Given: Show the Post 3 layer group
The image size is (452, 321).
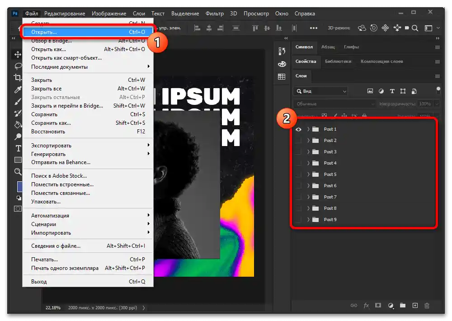Looking at the screenshot, I should coord(298,152).
